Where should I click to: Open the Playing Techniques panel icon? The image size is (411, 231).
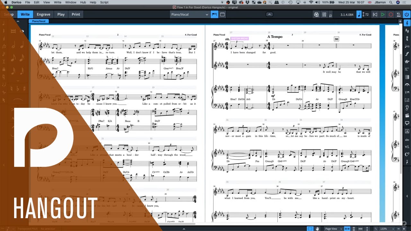coord(407,92)
